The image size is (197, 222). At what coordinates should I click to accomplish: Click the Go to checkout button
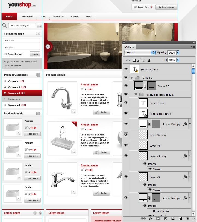click(x=166, y=7)
